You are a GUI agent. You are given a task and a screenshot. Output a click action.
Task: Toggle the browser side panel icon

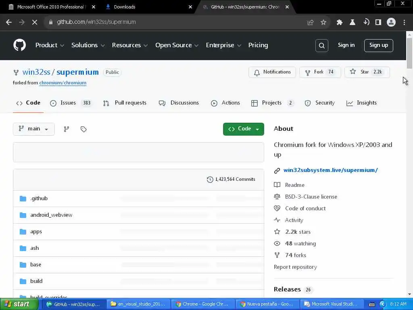378,23
